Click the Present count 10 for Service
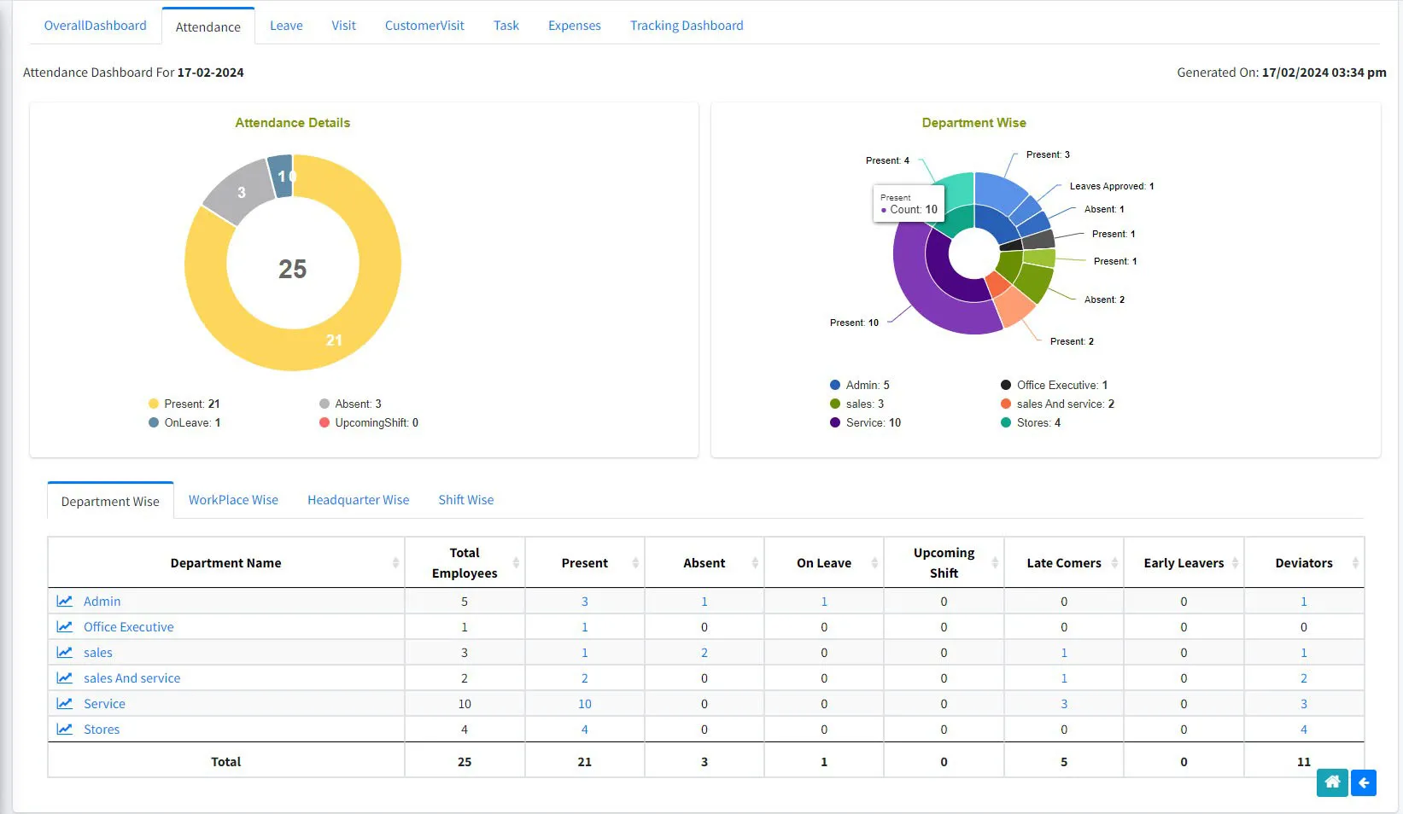Image resolution: width=1403 pixels, height=814 pixels. click(584, 703)
